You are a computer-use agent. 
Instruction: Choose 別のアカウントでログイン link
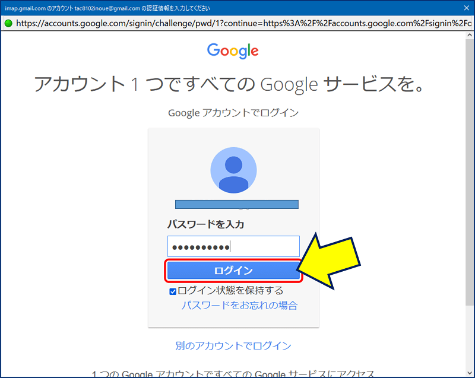[x=233, y=345]
